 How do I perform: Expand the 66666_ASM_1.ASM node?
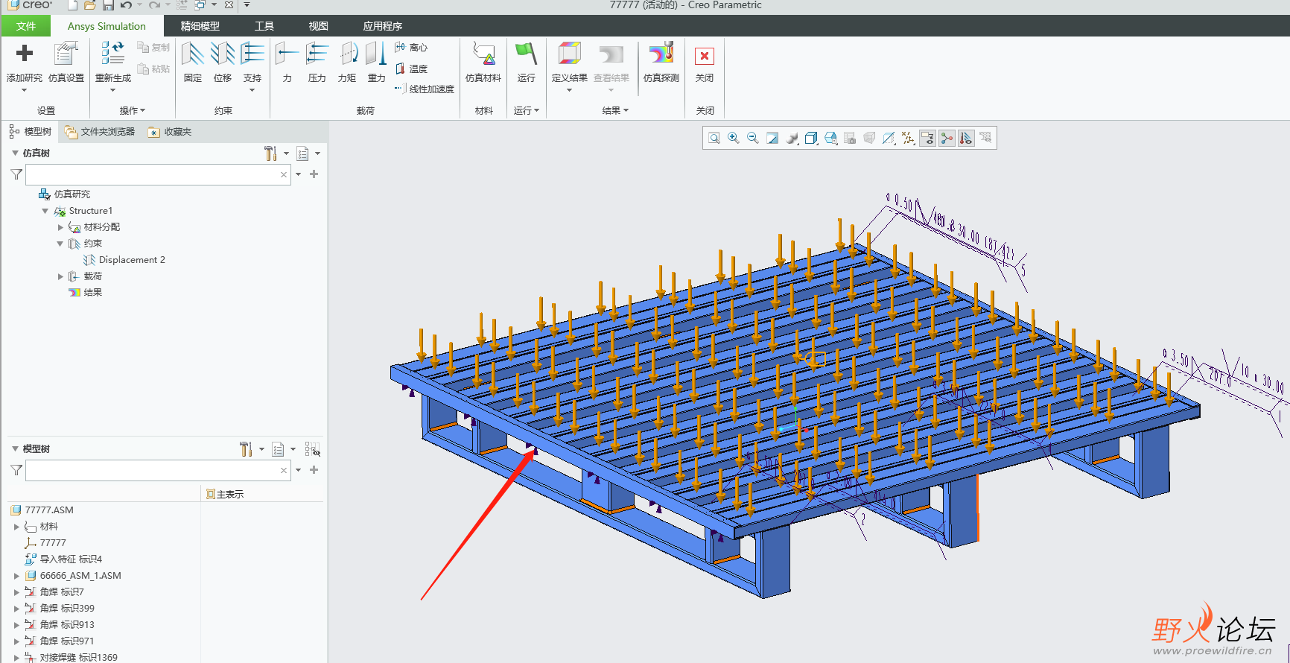point(16,576)
